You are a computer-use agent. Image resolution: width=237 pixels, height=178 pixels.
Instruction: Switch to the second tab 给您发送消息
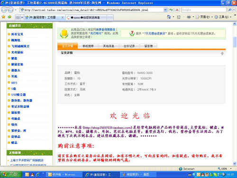tap(86, 18)
